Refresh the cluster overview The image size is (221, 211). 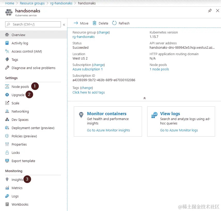tap(121, 23)
